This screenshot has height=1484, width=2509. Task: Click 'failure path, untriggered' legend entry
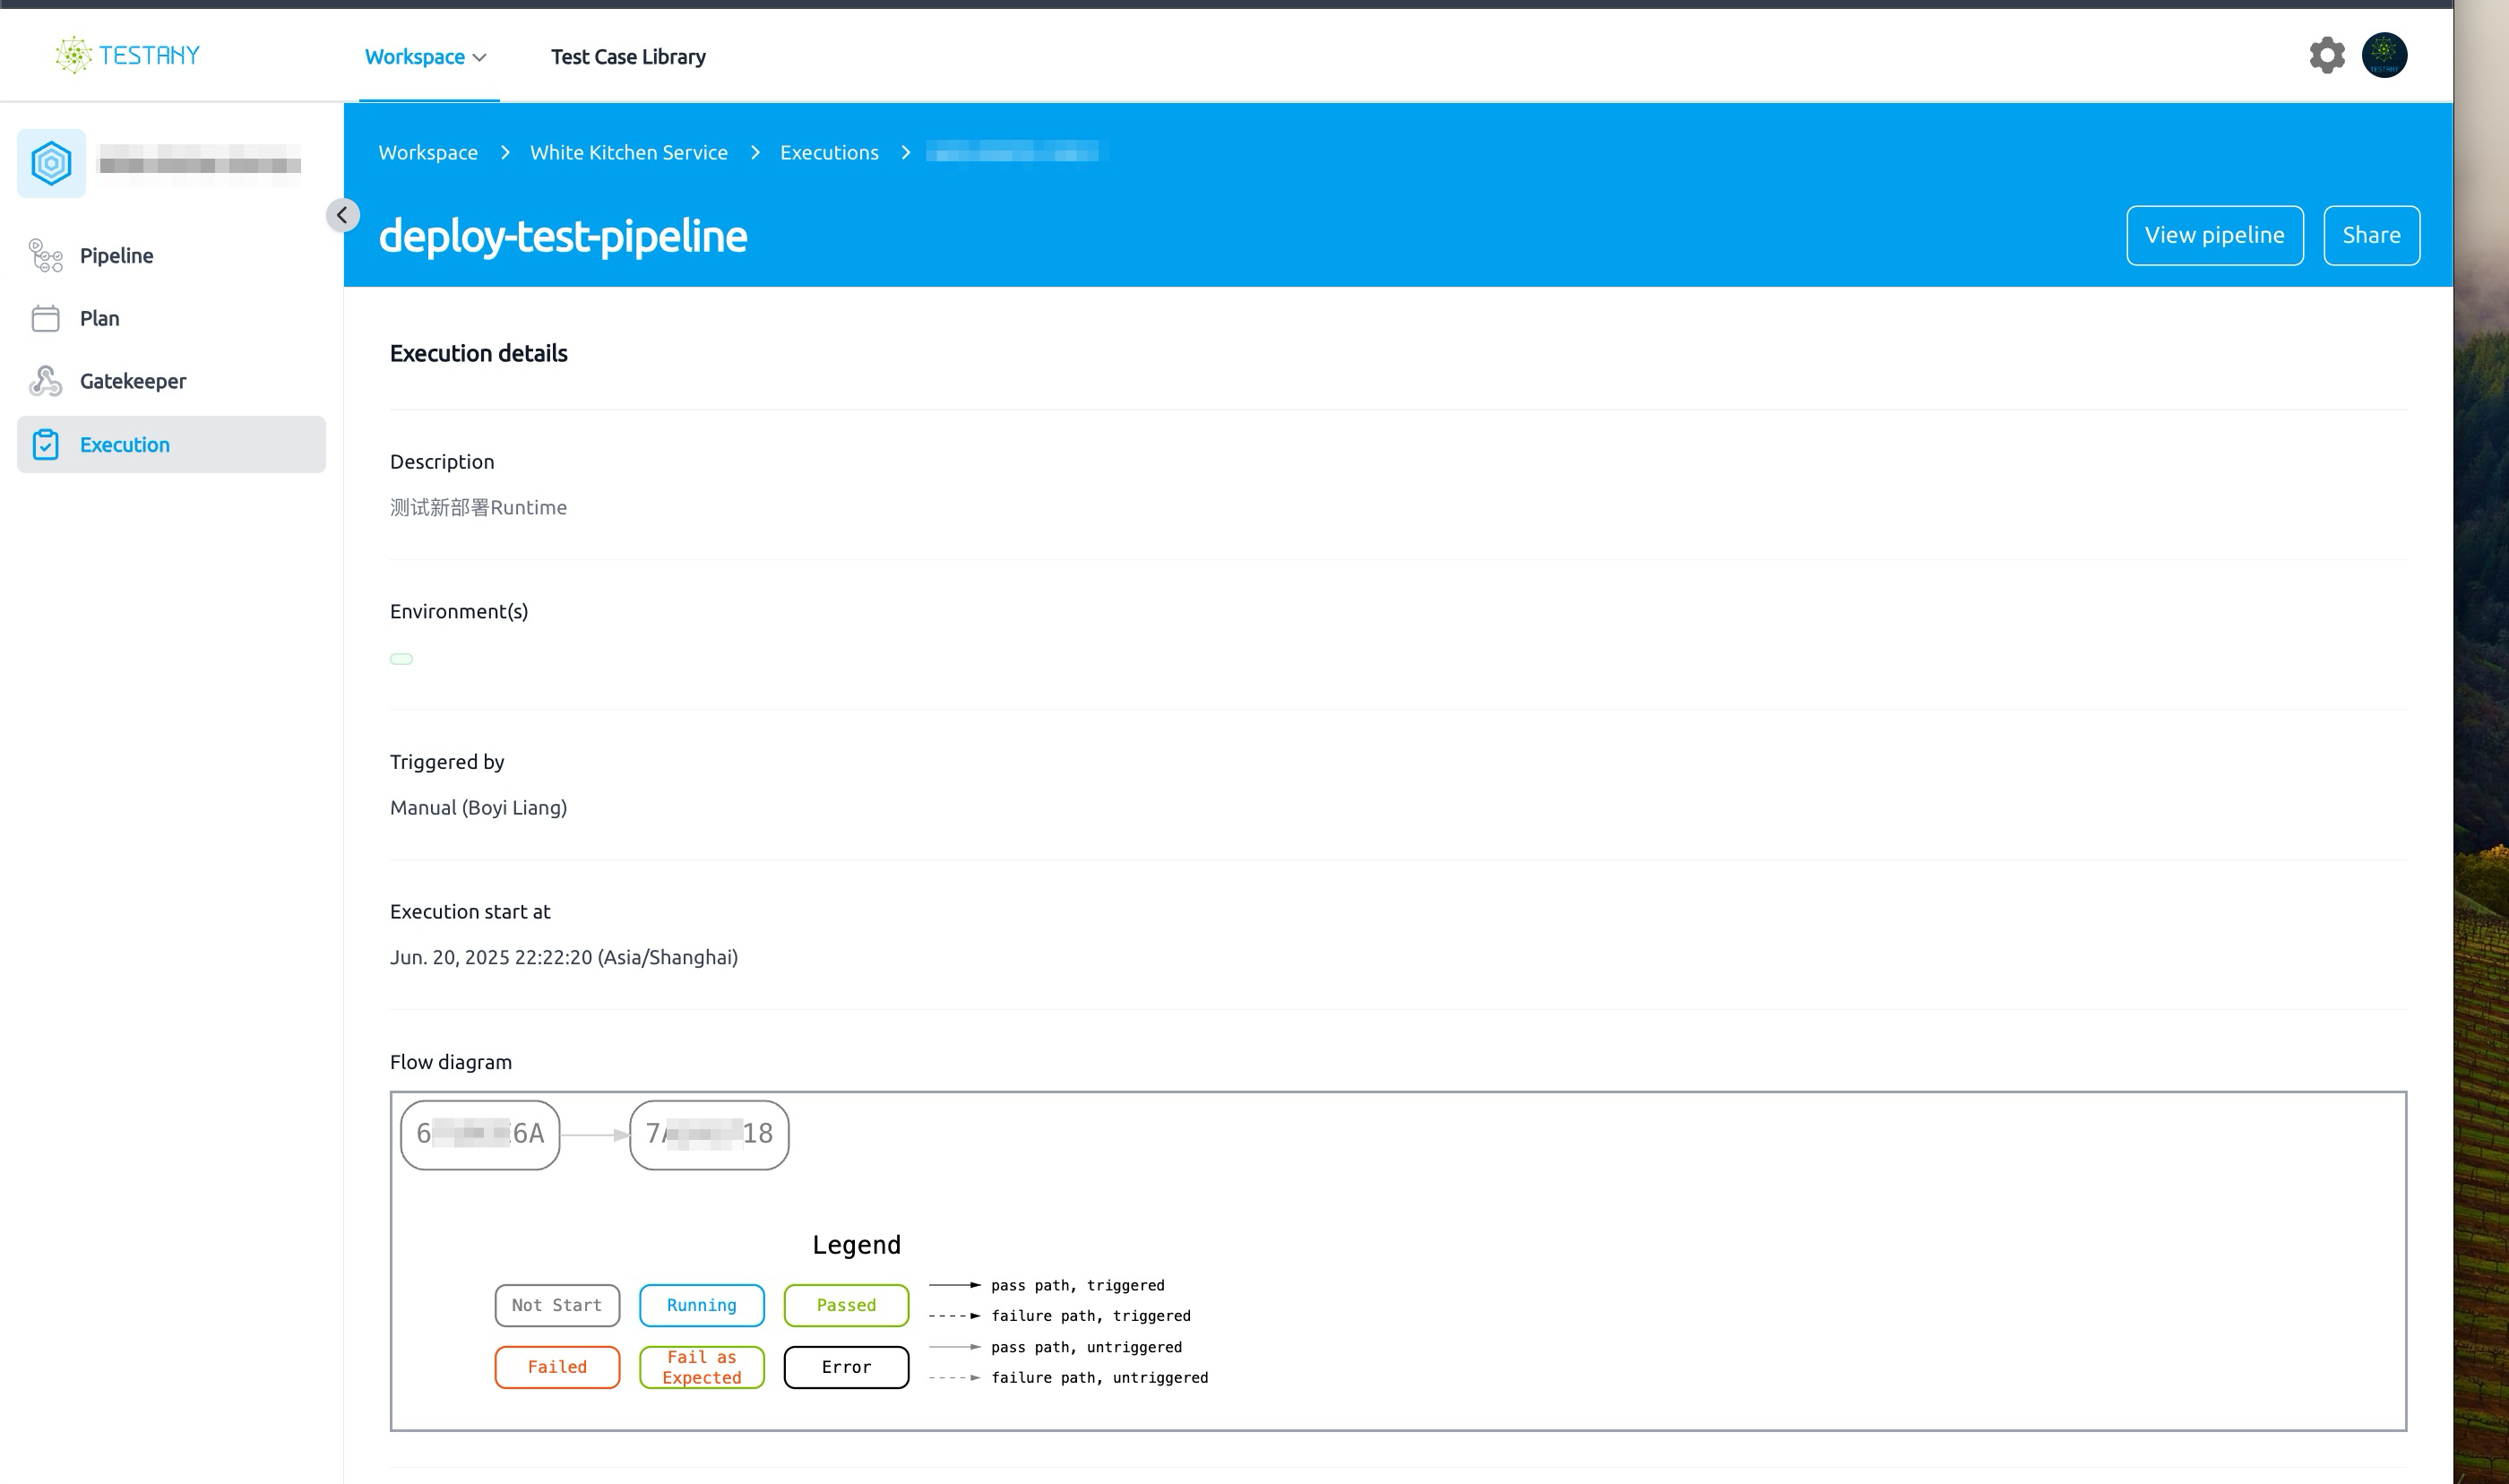1099,1378
